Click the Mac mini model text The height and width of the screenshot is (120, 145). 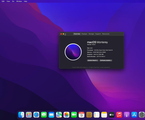90,48
